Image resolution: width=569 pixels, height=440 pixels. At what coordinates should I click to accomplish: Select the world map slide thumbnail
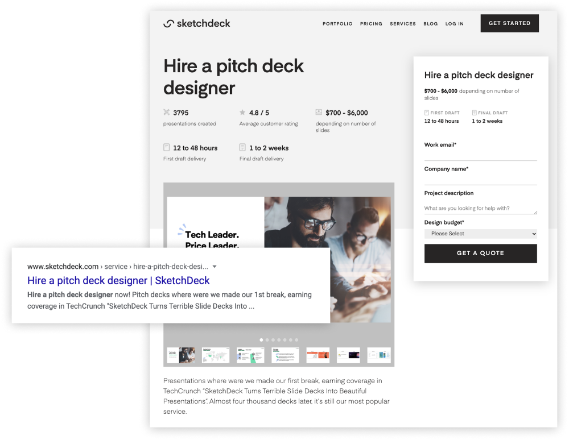216,355
